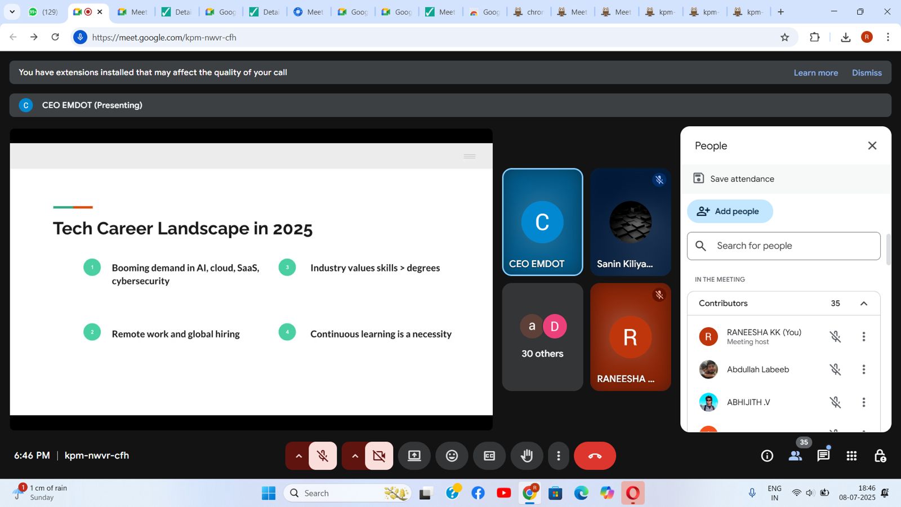Open more options for Abdullah Labeeb
The height and width of the screenshot is (507, 901).
[863, 370]
